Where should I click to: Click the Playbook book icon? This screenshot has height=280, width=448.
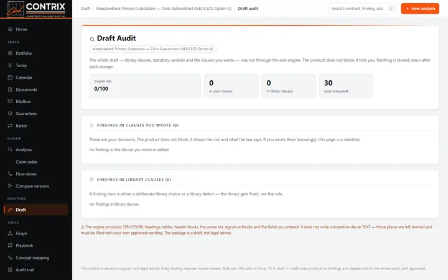click(10, 245)
